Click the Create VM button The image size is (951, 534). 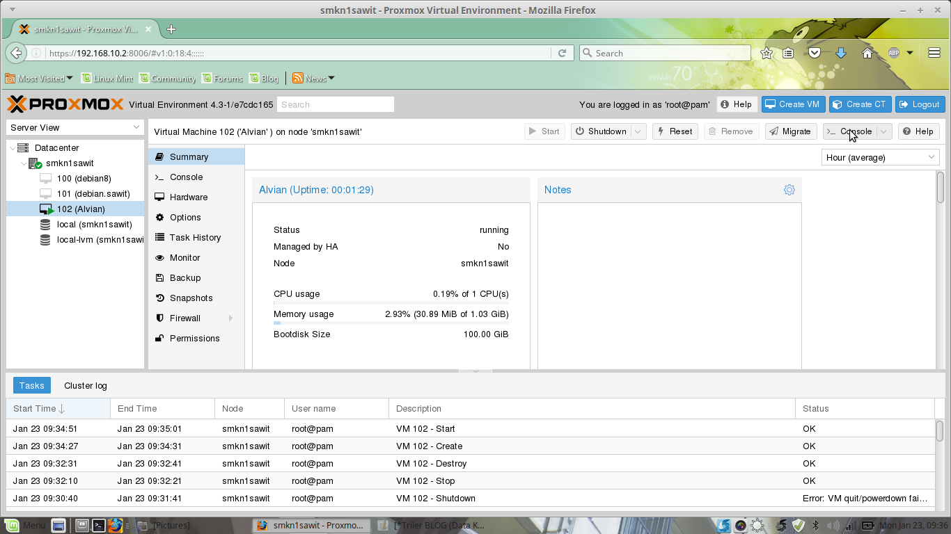793,104
